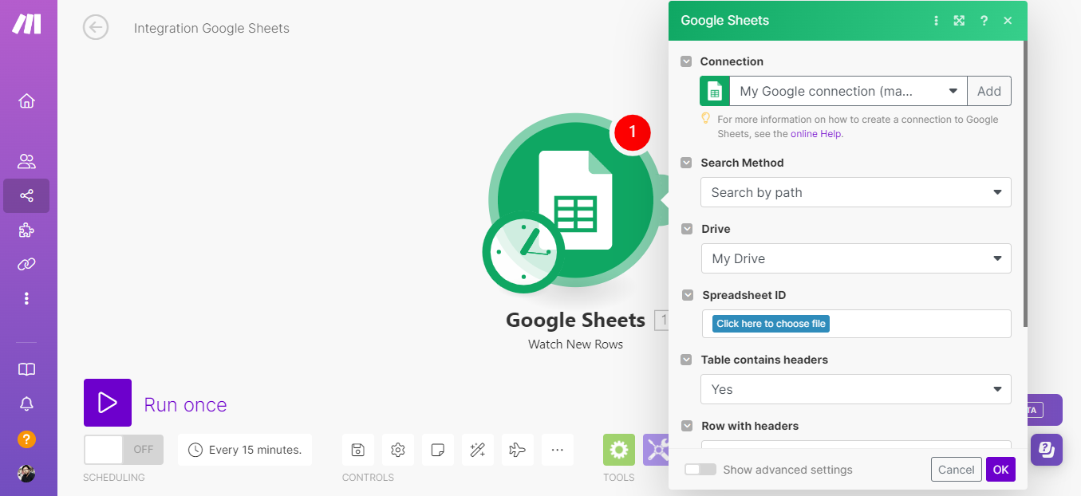This screenshot has height=496, width=1081.
Task: Open Scenario settings gear icon
Action: tap(398, 450)
